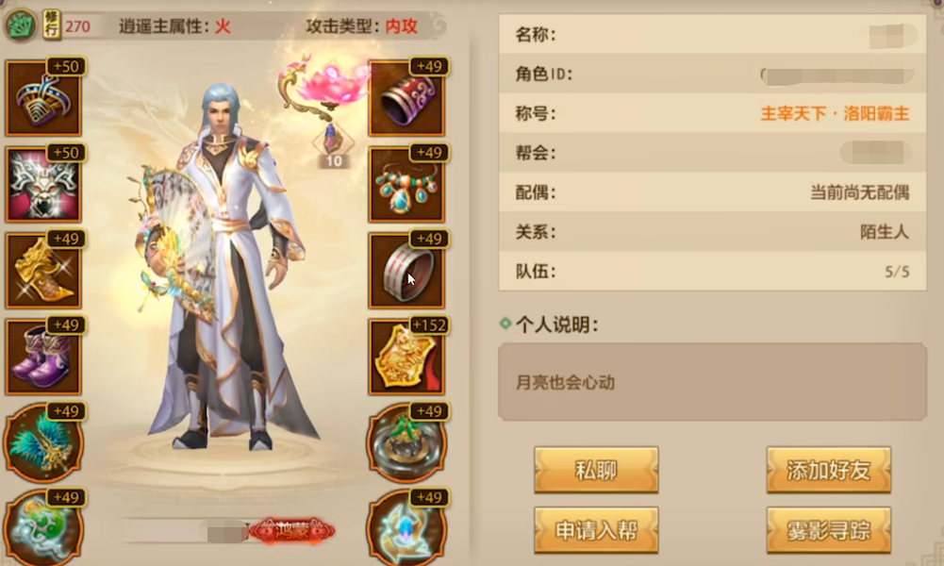Select the turquoise necklace equipment slot

406,184
